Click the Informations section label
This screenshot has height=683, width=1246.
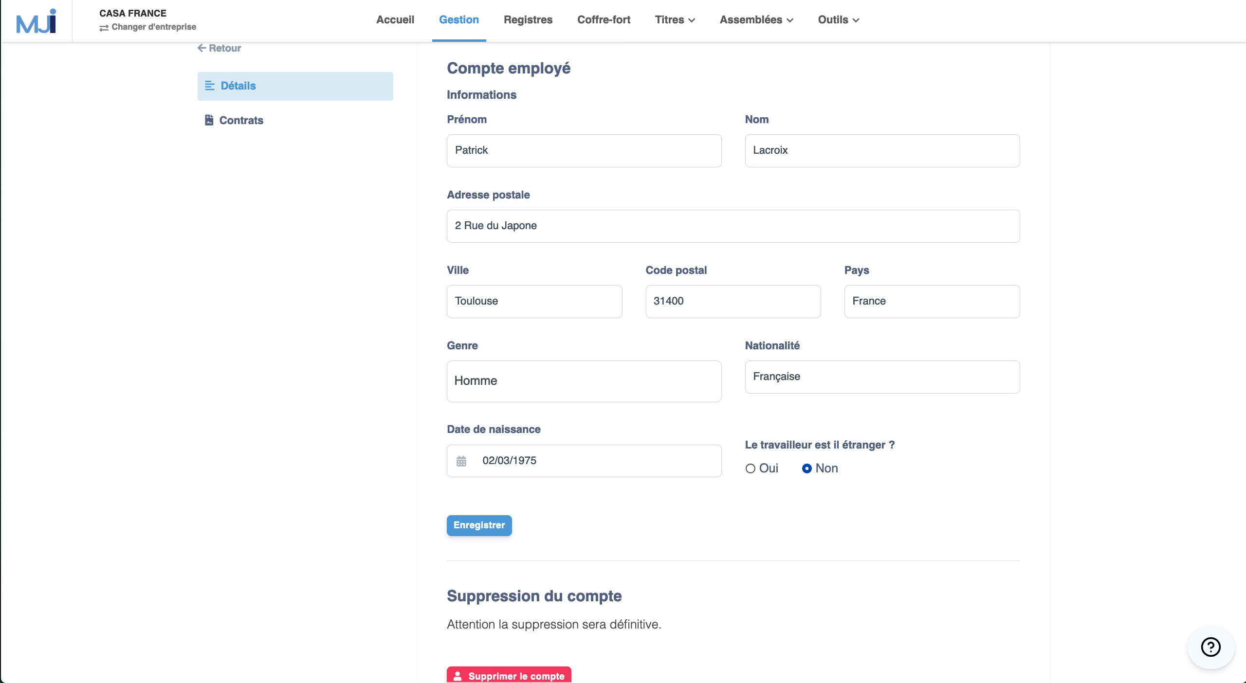[482, 95]
